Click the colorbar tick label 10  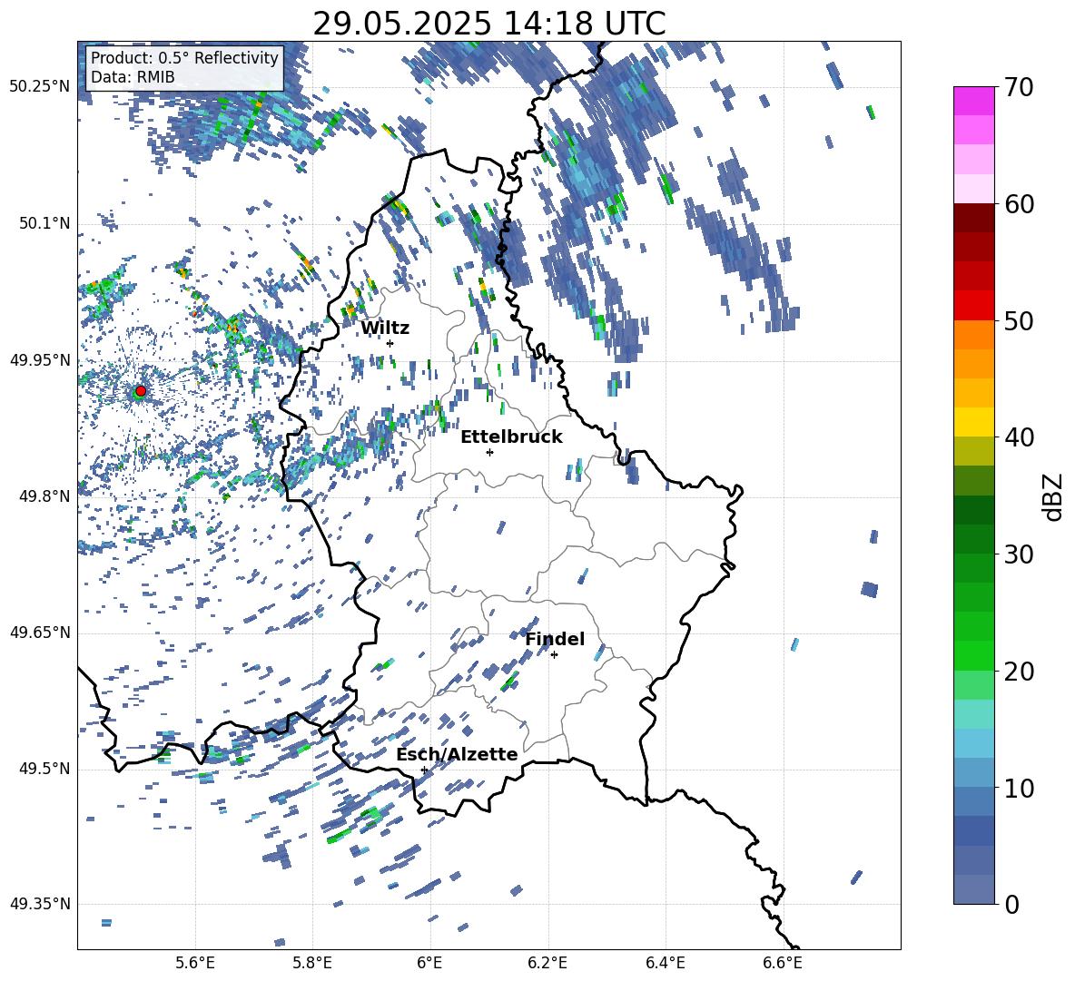pos(1020,788)
